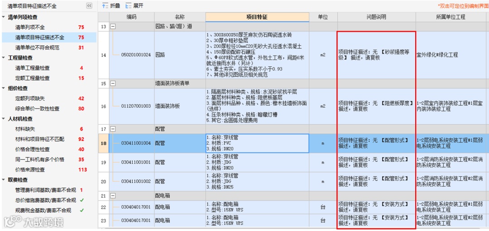Collapse the 组价检查 tree group
489x231 pixels.
tap(3, 89)
